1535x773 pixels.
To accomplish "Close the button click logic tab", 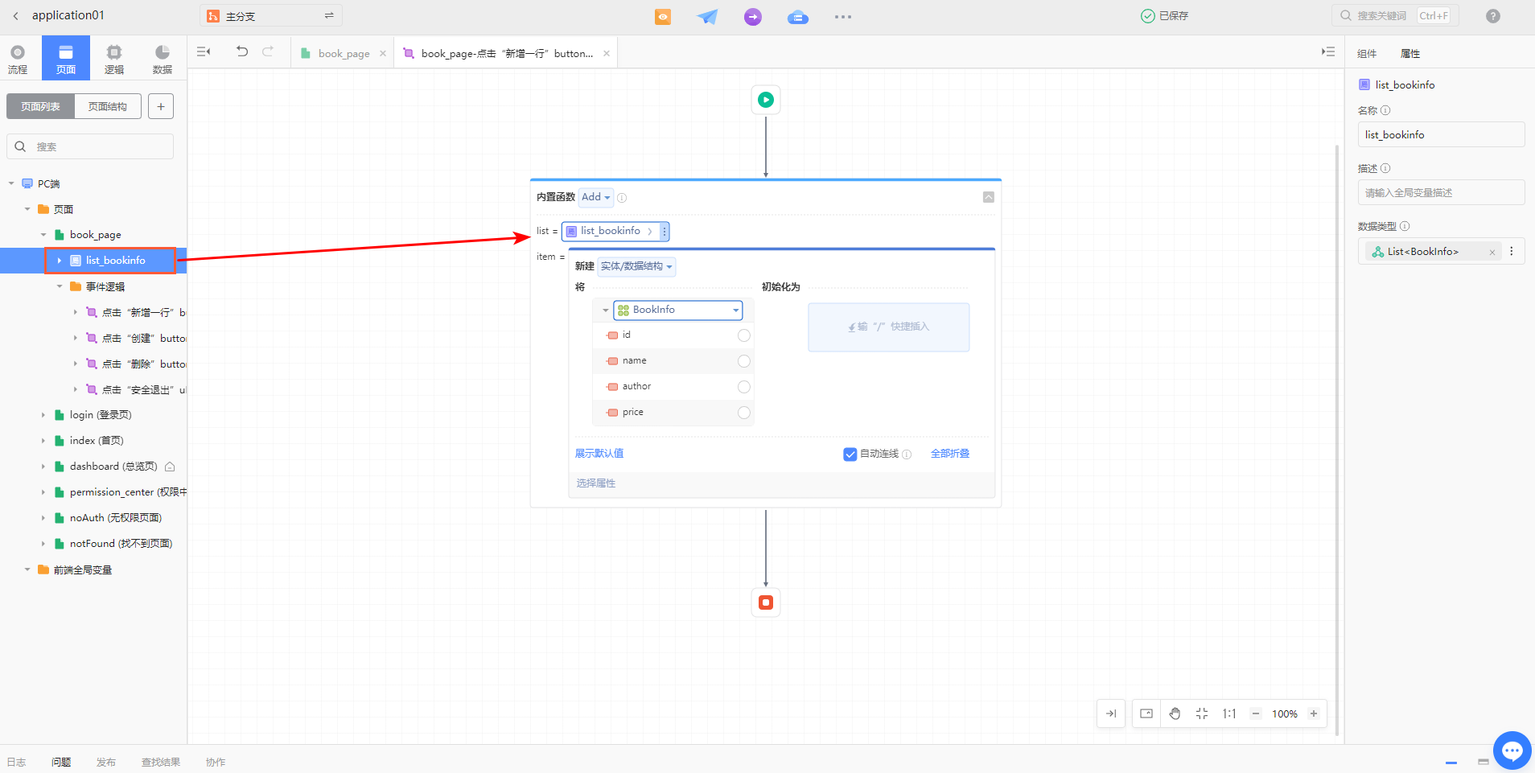I will 607,54.
